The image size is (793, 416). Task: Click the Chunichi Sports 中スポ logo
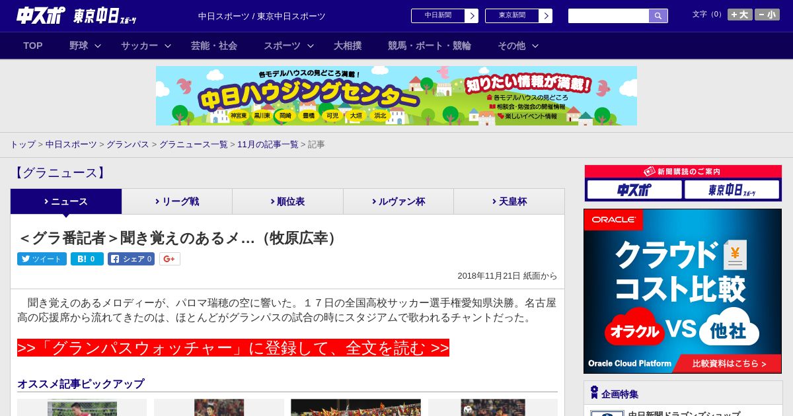(x=41, y=15)
